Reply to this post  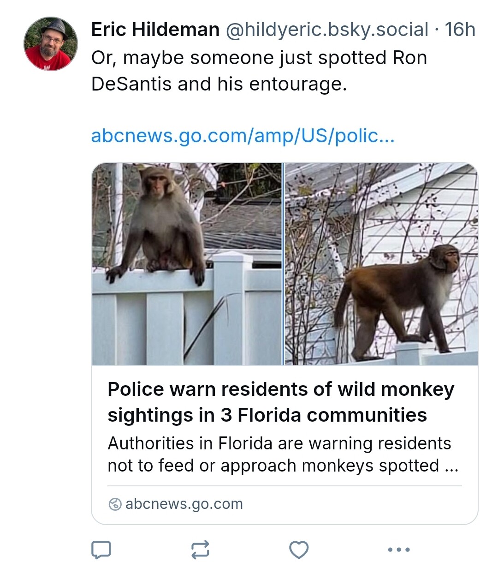pos(101,550)
